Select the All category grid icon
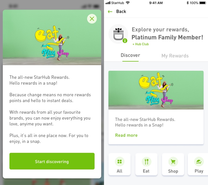The width and height of the screenshot is (208, 185). [x=120, y=161]
